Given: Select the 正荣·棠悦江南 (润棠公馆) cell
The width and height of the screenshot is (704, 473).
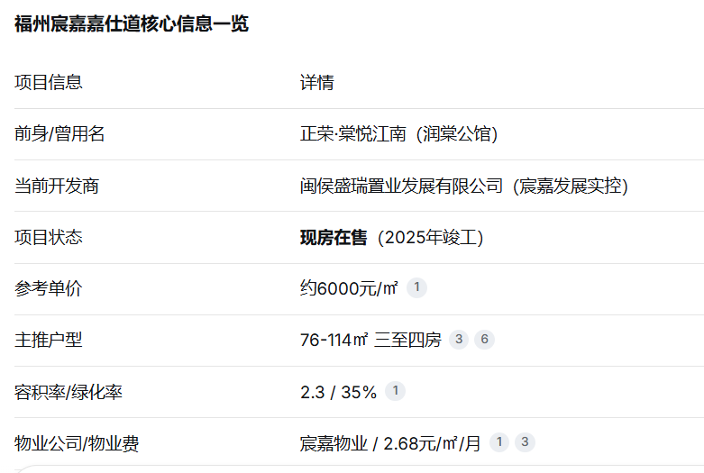Looking at the screenshot, I should [x=398, y=133].
